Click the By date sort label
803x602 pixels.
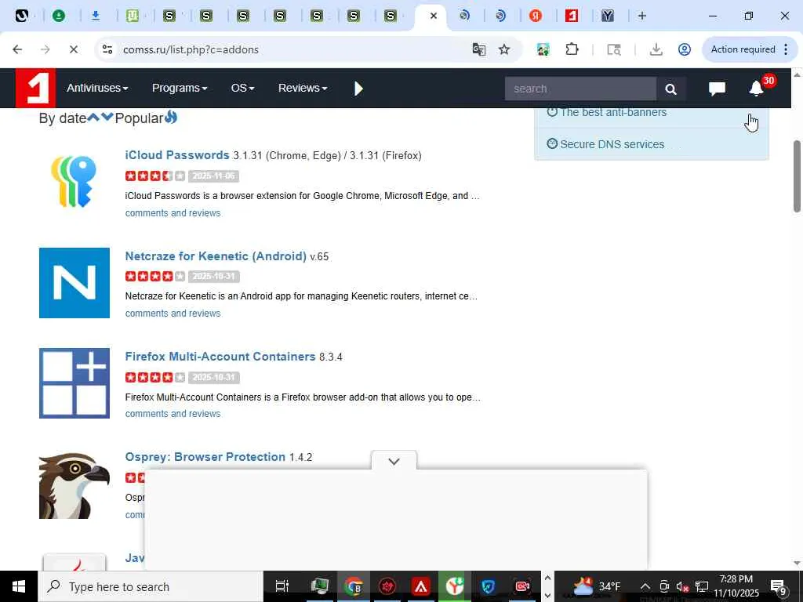pyautogui.click(x=63, y=118)
